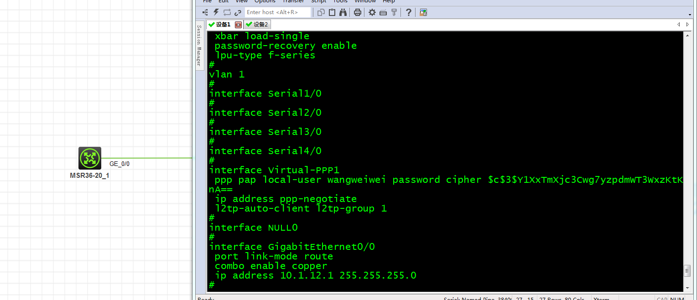
Task: Click the terminal scrollbar thumb
Action: 687,270
